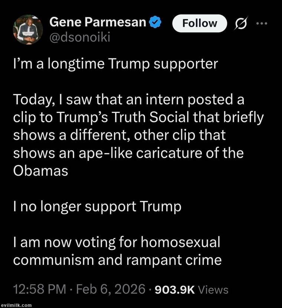Click the line "communism and rampant crime"

[x=117, y=260]
